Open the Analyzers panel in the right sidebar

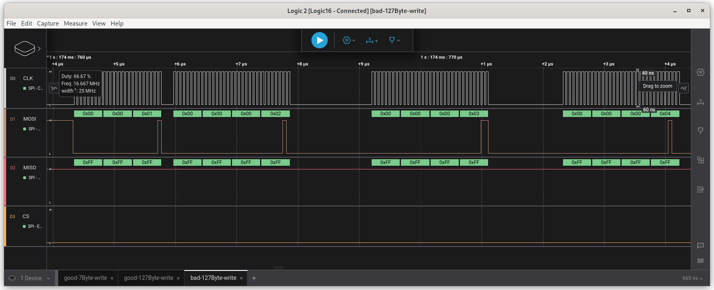pos(700,73)
